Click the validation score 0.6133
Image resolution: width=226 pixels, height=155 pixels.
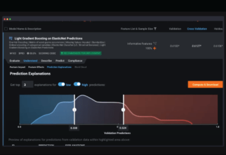coord(175,46)
